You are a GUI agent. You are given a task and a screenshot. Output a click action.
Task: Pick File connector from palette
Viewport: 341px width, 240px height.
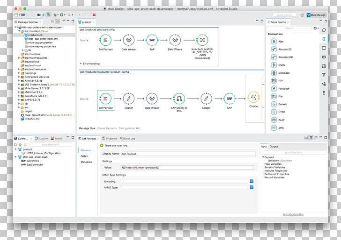click(277, 96)
